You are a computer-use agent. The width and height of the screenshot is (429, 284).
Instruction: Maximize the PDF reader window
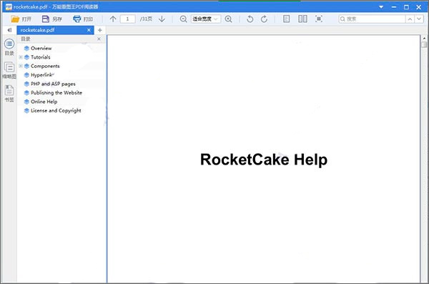(406, 7)
